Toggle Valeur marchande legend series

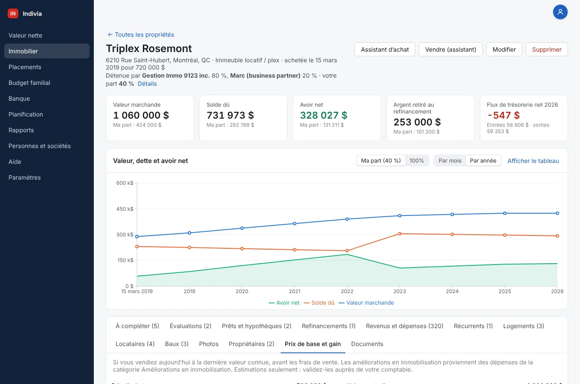[366, 303]
